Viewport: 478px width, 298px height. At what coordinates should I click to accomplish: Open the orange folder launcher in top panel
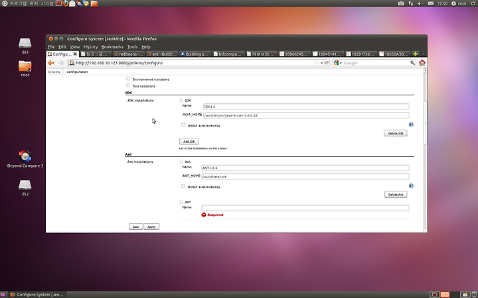(94, 3)
